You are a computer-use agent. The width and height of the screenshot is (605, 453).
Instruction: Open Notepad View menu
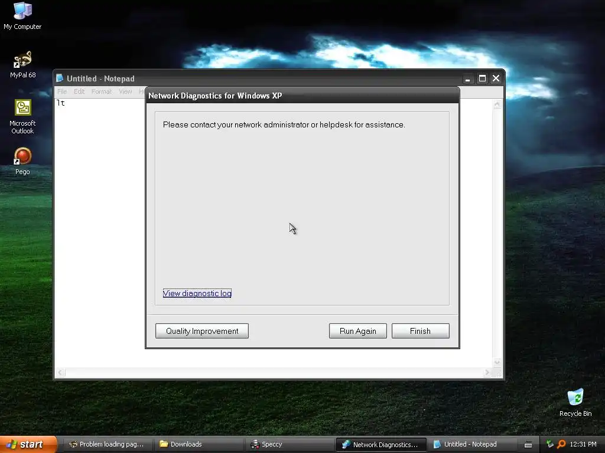pos(125,91)
